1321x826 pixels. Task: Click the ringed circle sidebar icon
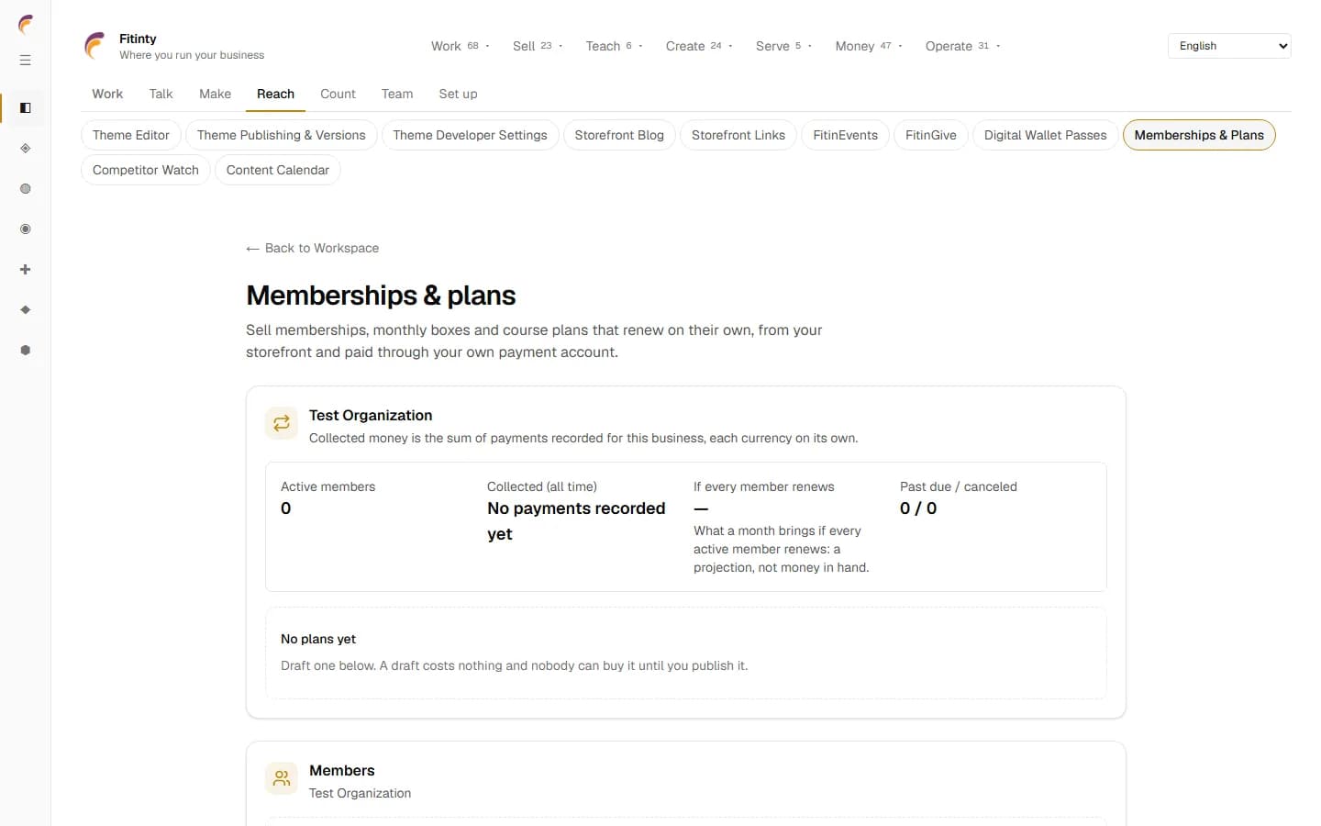[x=26, y=229]
